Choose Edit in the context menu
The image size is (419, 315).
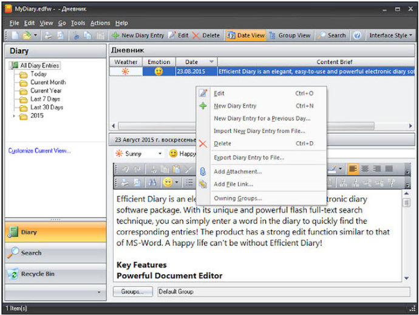262,94
